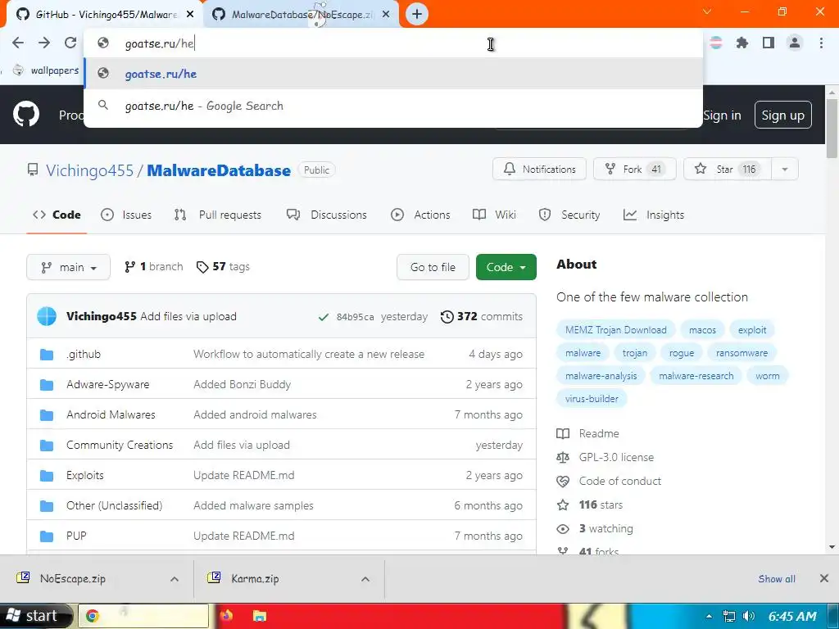Expand the Star lists dropdown arrow
Viewport: 839px width, 629px height.
[x=784, y=169]
